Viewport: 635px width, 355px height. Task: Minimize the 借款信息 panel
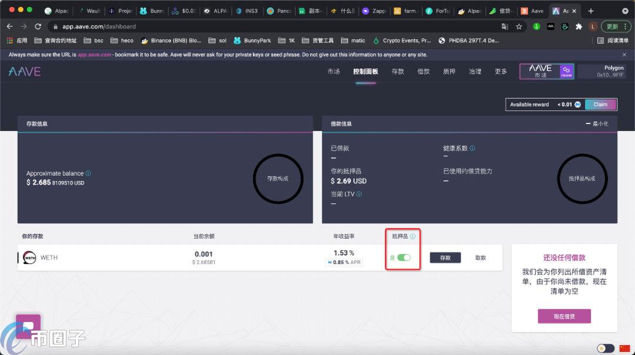[597, 123]
